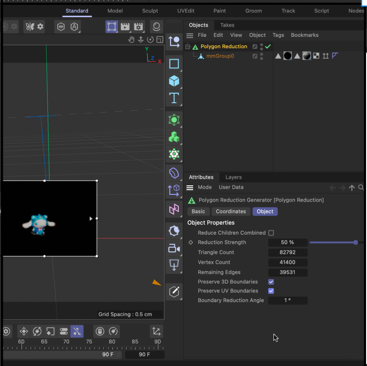This screenshot has height=366, width=367.
Task: Switch to the Sculpt layout tab
Action: (x=150, y=11)
